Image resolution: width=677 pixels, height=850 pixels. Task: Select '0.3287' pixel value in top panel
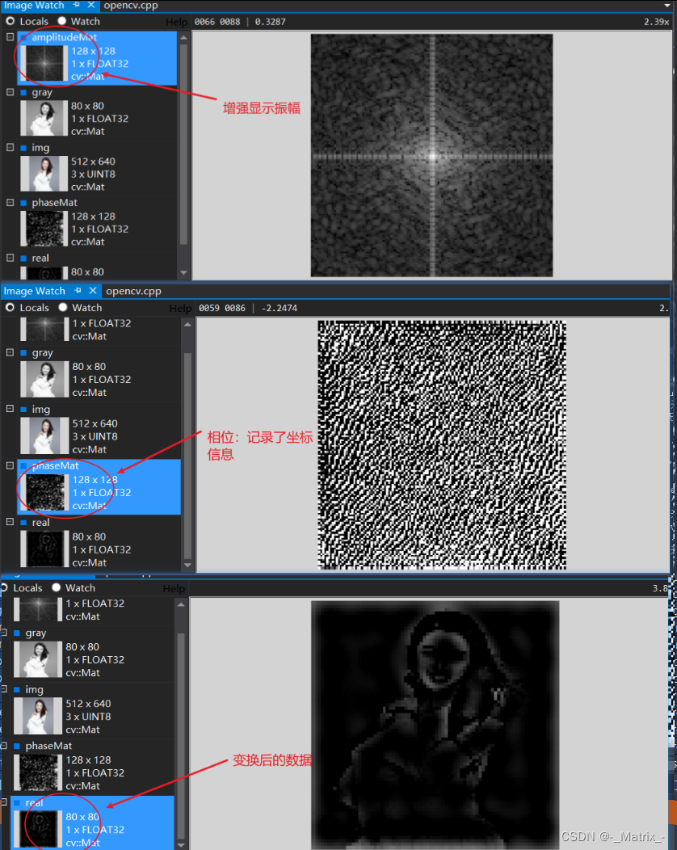point(270,22)
